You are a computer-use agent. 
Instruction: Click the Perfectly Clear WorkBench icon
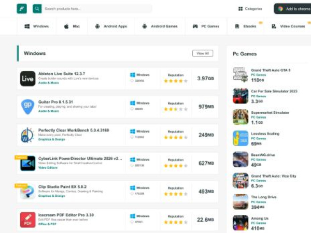[x=28, y=135]
